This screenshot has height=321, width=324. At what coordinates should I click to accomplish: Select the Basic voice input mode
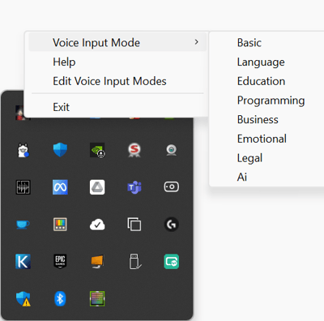pos(249,43)
